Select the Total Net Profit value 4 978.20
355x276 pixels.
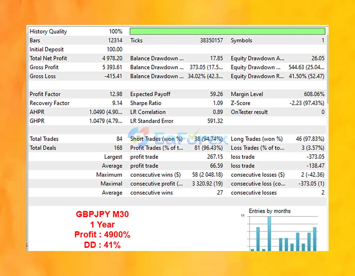(x=112, y=58)
